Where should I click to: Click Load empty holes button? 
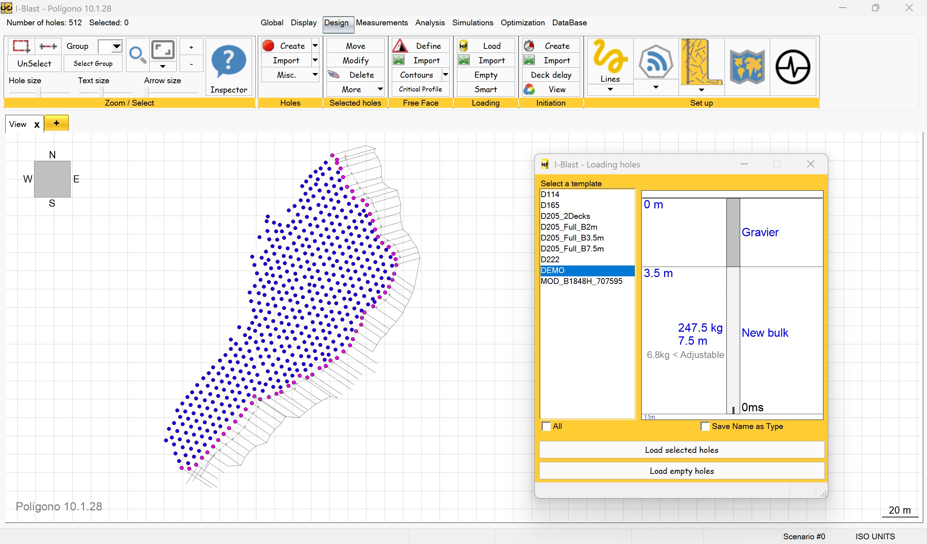click(681, 471)
